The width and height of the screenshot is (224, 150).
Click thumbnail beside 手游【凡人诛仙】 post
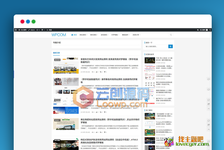(150, 60)
